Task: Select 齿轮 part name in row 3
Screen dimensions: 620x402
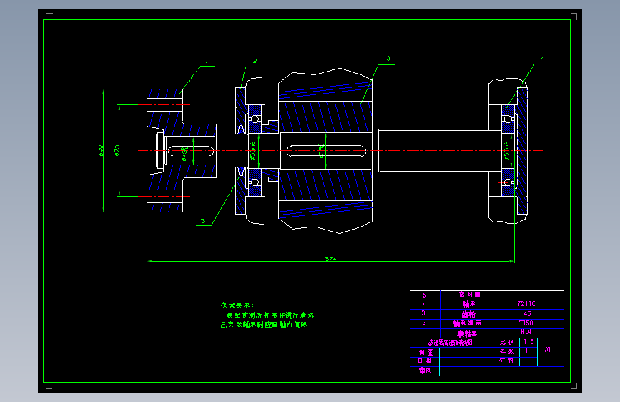Action: tap(468, 314)
